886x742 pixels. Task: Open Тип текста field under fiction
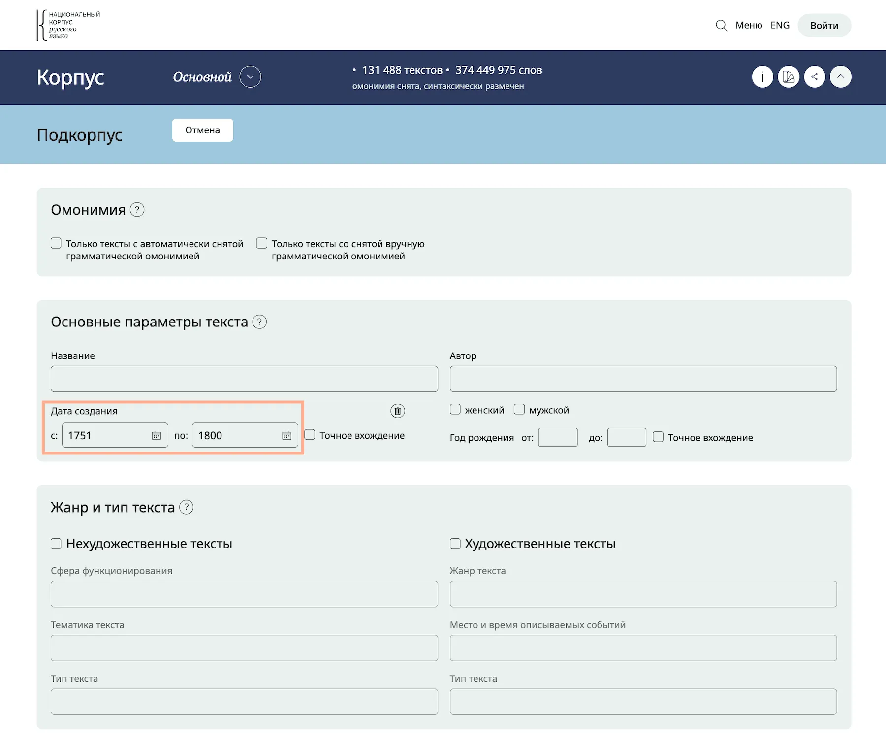click(x=643, y=702)
